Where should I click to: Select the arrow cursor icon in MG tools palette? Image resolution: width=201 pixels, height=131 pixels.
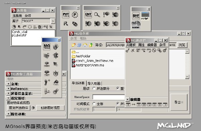(56, 64)
